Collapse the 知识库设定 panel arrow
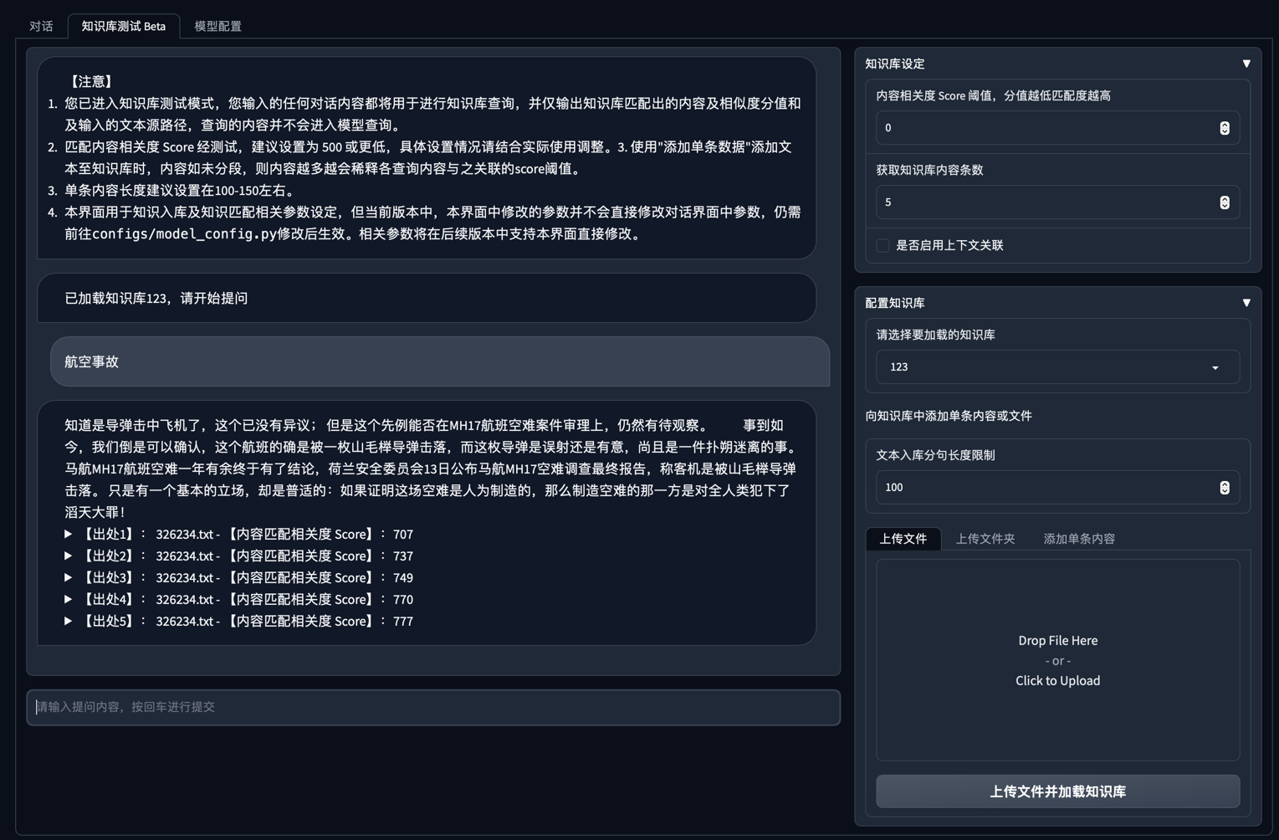The image size is (1279, 840). 1246,64
